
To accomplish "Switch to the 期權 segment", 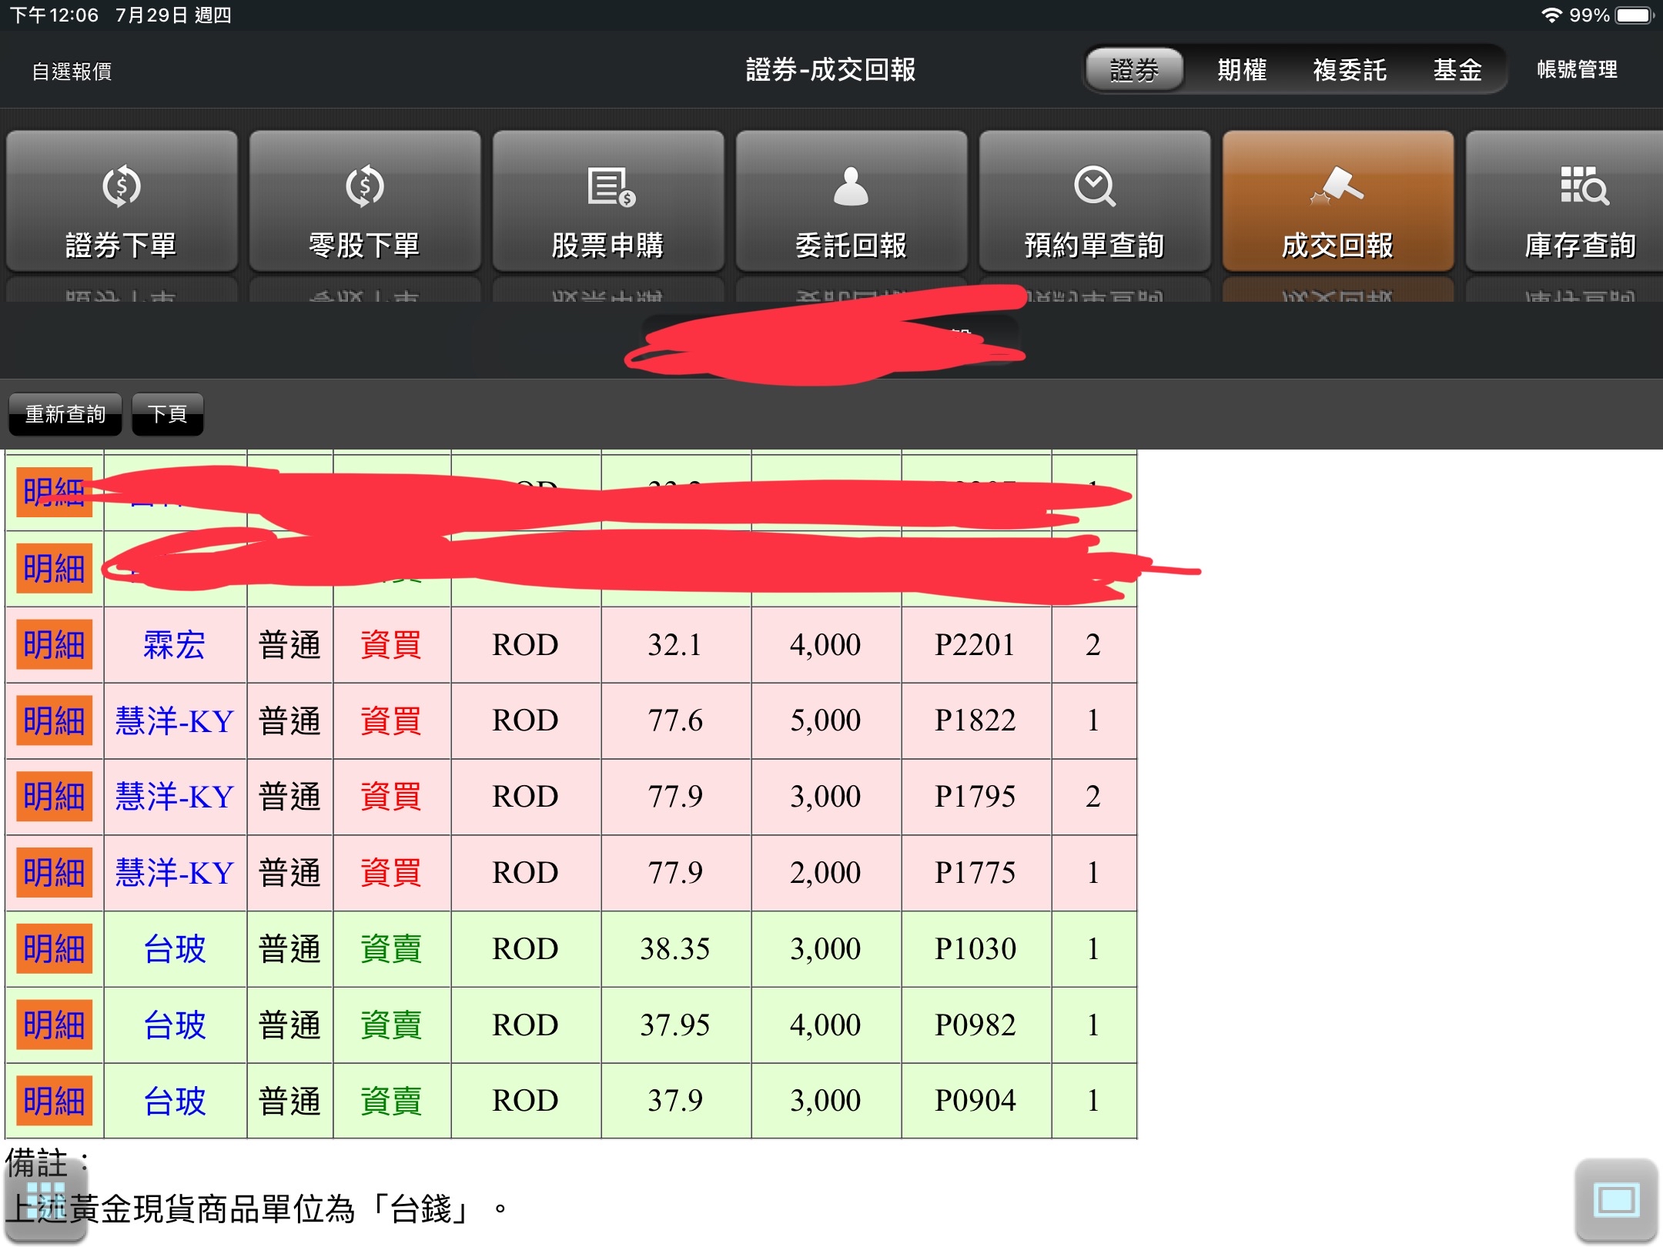I will (x=1241, y=70).
